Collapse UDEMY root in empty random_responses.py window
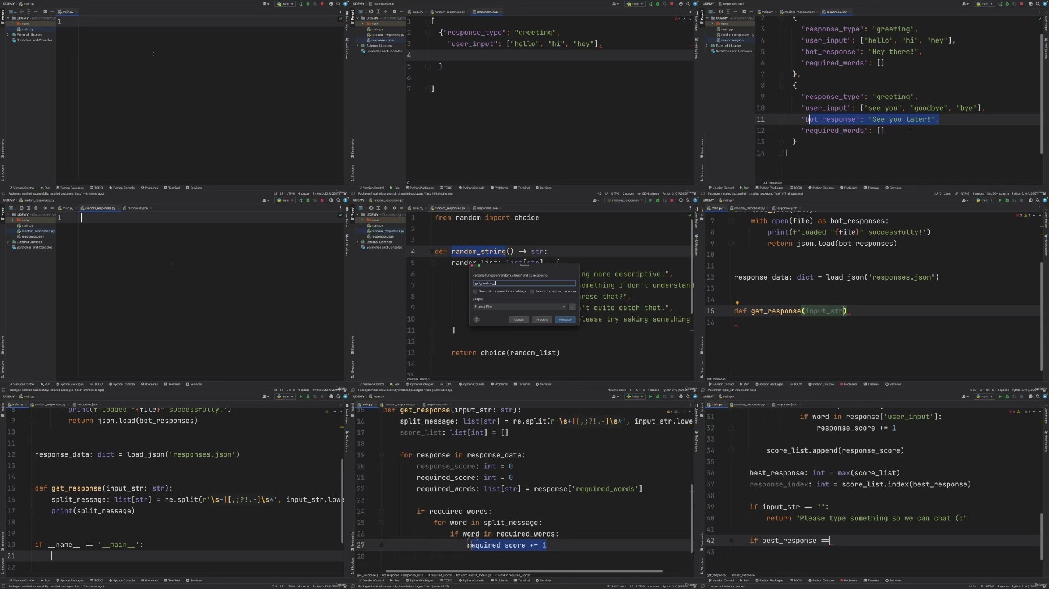Screen dimensions: 1049x589 pyautogui.click(x=8, y=214)
